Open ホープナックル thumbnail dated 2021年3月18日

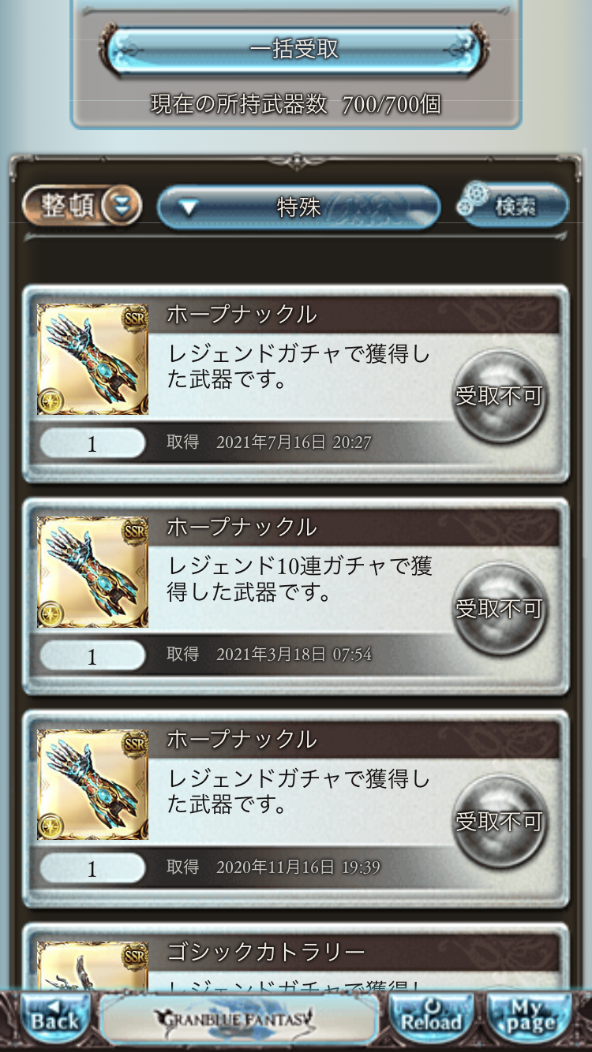click(92, 572)
